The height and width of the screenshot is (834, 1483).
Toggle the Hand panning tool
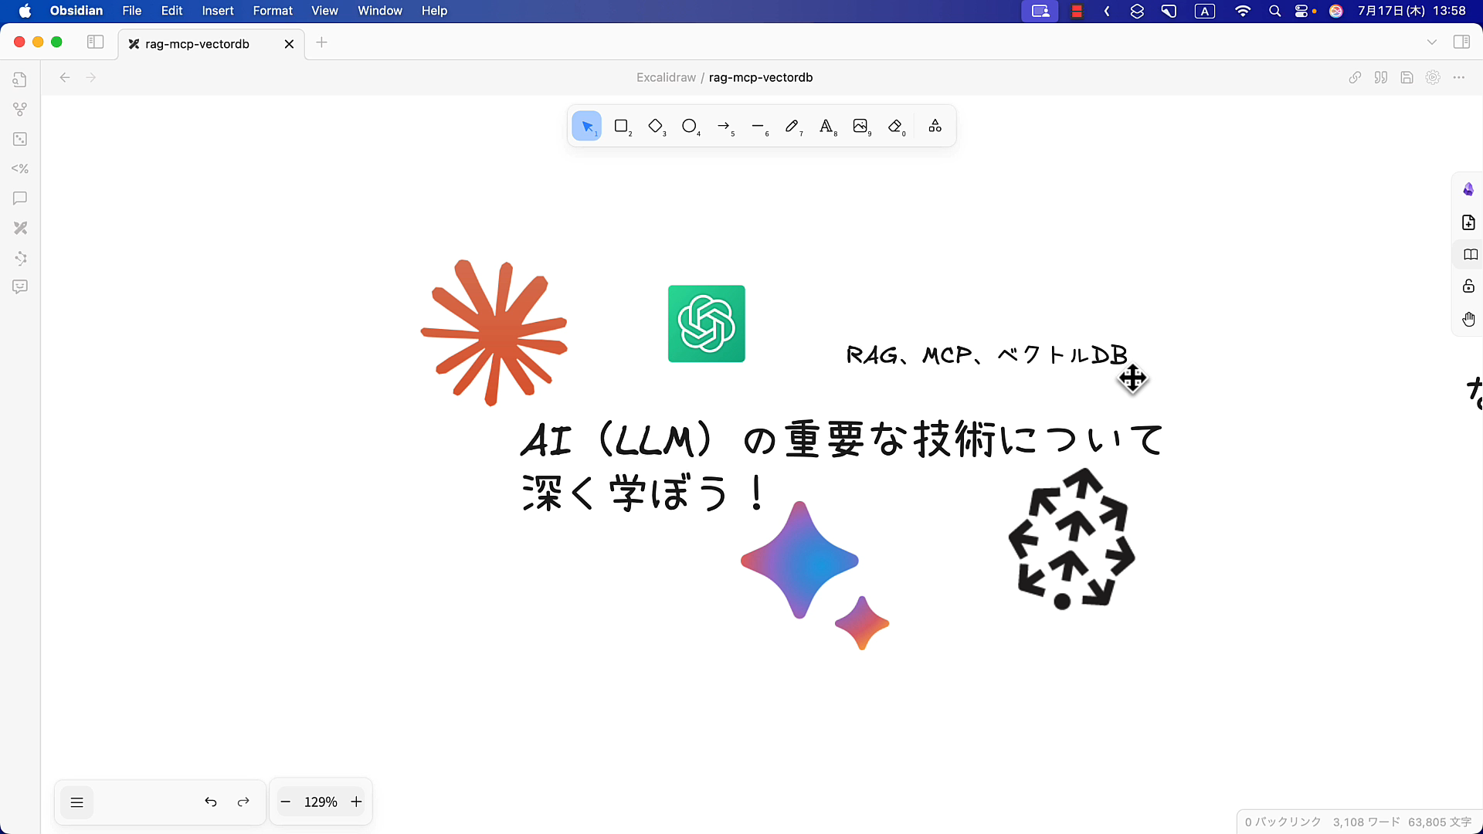click(1468, 319)
